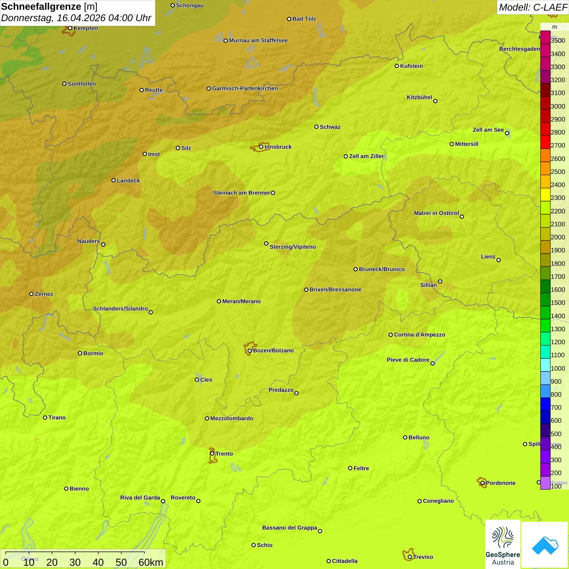
Task: Select the Bormio location marker circle
Action: pos(80,353)
